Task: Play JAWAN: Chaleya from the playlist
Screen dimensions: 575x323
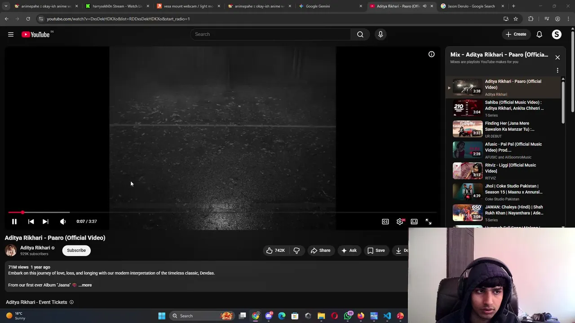Action: (503, 213)
